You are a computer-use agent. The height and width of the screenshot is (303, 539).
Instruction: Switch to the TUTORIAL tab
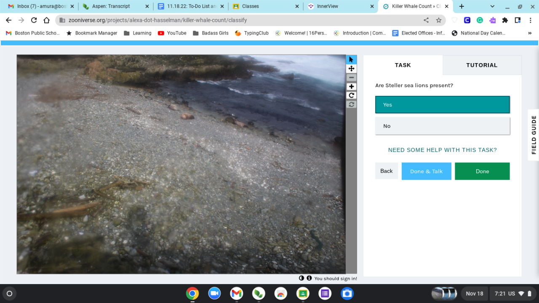482,65
